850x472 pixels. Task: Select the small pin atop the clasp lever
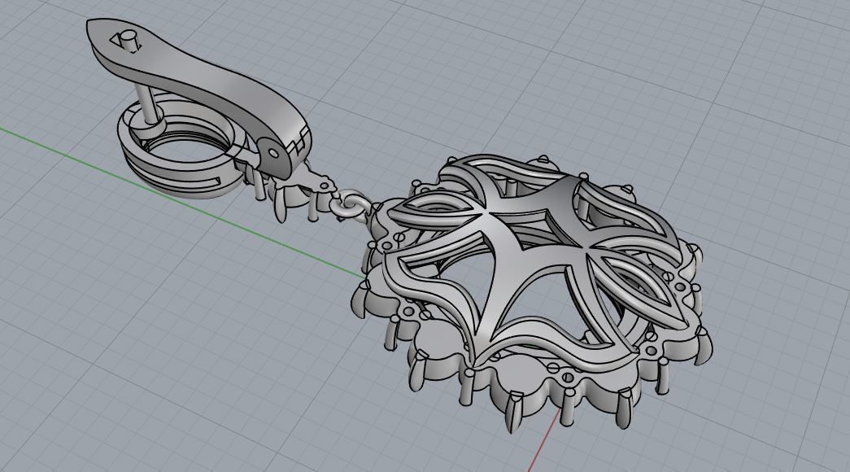coord(129,41)
